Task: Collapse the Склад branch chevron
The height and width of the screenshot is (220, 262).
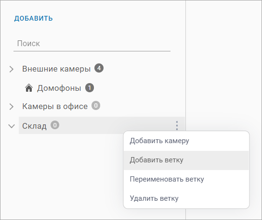Action: [x=12, y=126]
